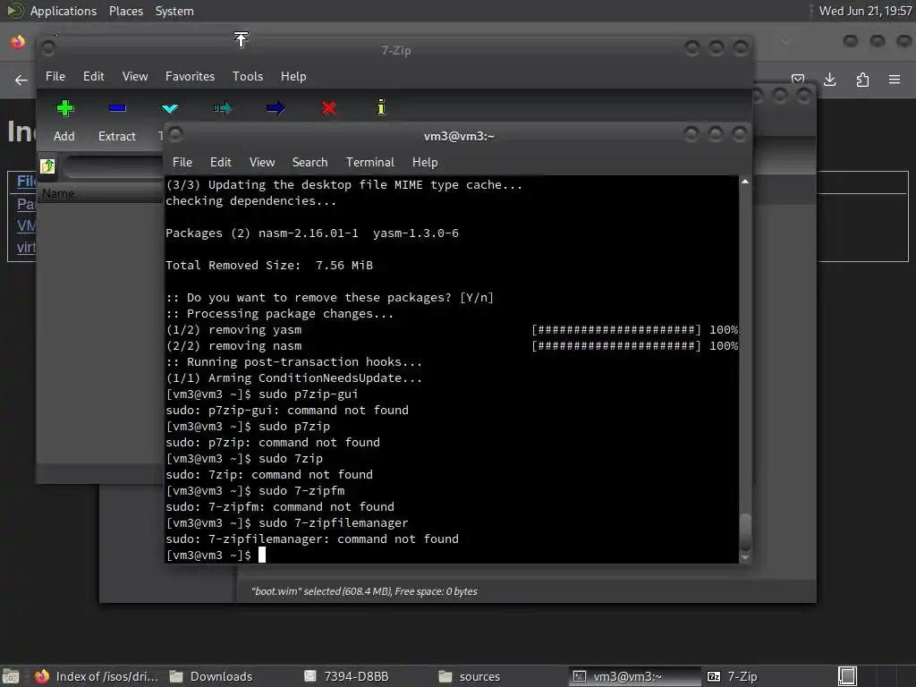Open the terminal's View menu
The image size is (916, 687).
click(262, 163)
